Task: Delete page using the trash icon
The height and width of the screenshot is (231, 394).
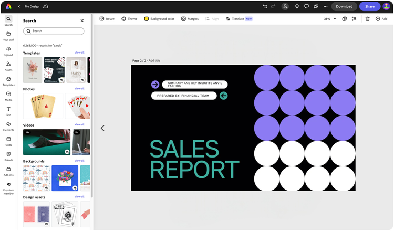Action: point(367,19)
